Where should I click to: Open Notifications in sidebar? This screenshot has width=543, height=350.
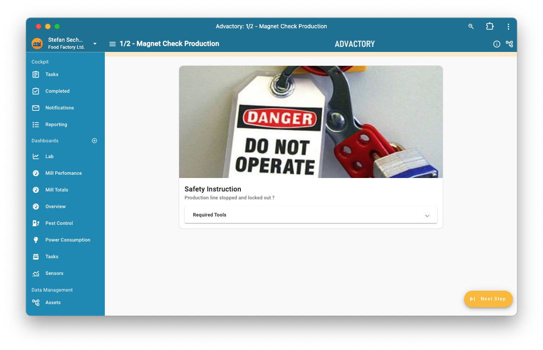tap(59, 108)
